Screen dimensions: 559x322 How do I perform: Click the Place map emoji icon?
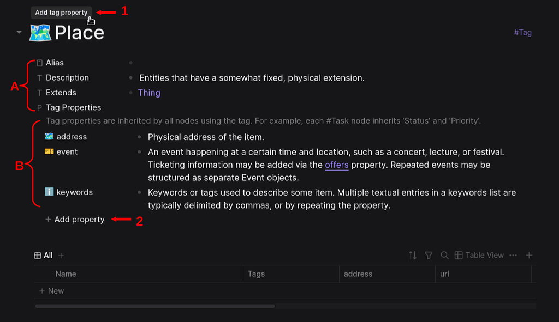point(40,33)
